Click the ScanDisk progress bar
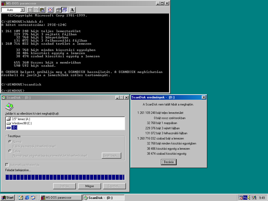 coord(65,177)
